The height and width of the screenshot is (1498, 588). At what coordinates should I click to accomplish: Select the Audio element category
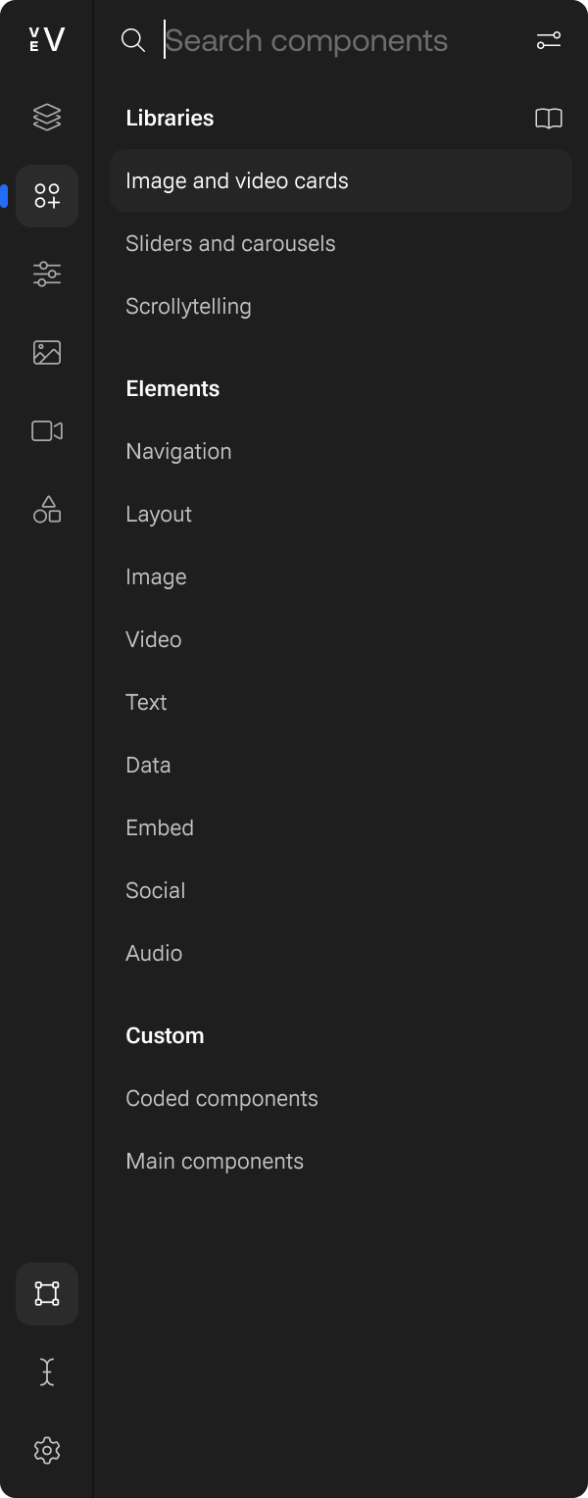pos(154,952)
